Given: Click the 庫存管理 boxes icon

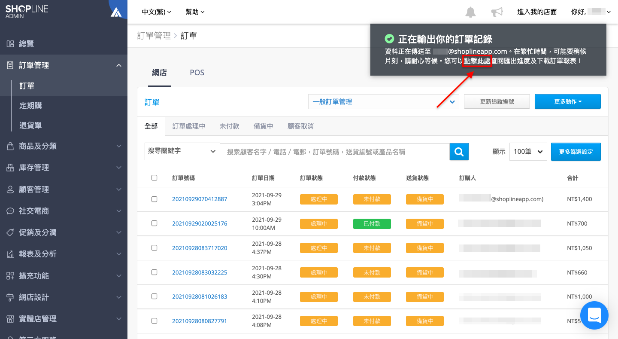Looking at the screenshot, I should pyautogui.click(x=10, y=168).
